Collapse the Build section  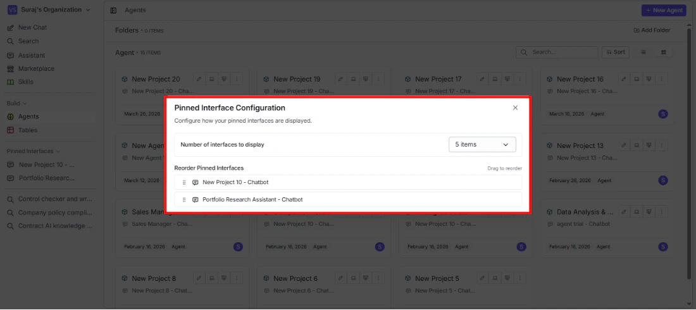pos(16,104)
